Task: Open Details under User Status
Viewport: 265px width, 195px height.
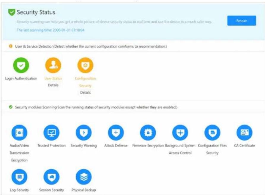Action: click(53, 85)
